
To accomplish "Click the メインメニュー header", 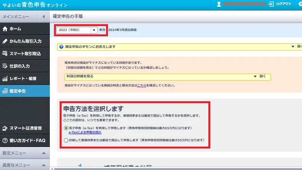I will tap(16, 17).
